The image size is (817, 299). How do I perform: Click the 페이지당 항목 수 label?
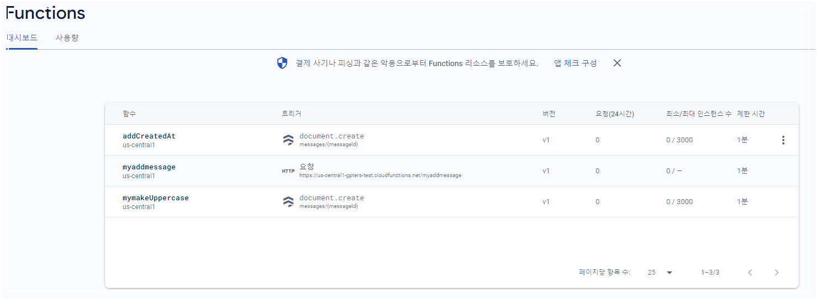[605, 273]
